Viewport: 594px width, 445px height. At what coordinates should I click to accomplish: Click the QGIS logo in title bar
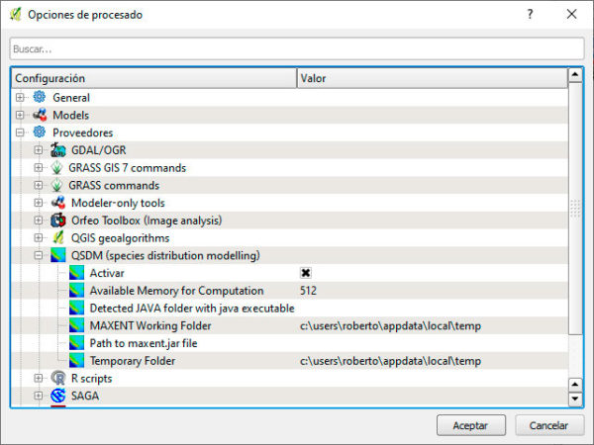click(x=15, y=15)
